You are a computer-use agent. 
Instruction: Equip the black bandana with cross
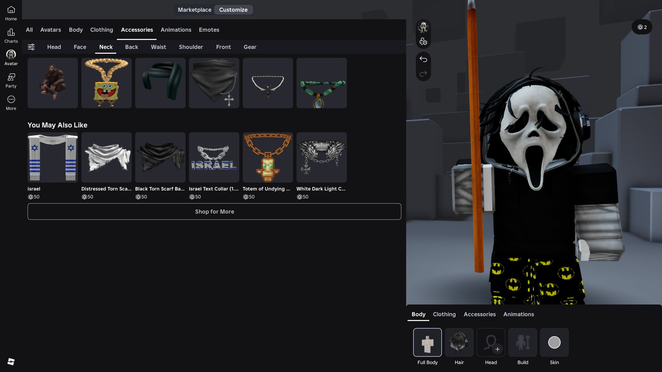click(x=214, y=83)
